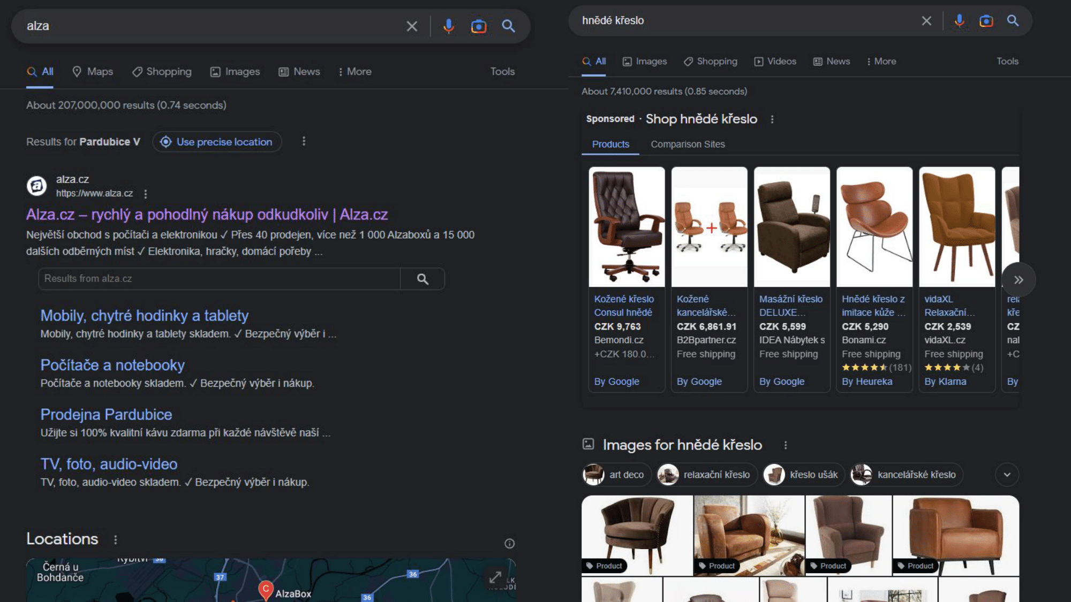
Task: Switch to Images tab in alza search
Action: coord(235,72)
